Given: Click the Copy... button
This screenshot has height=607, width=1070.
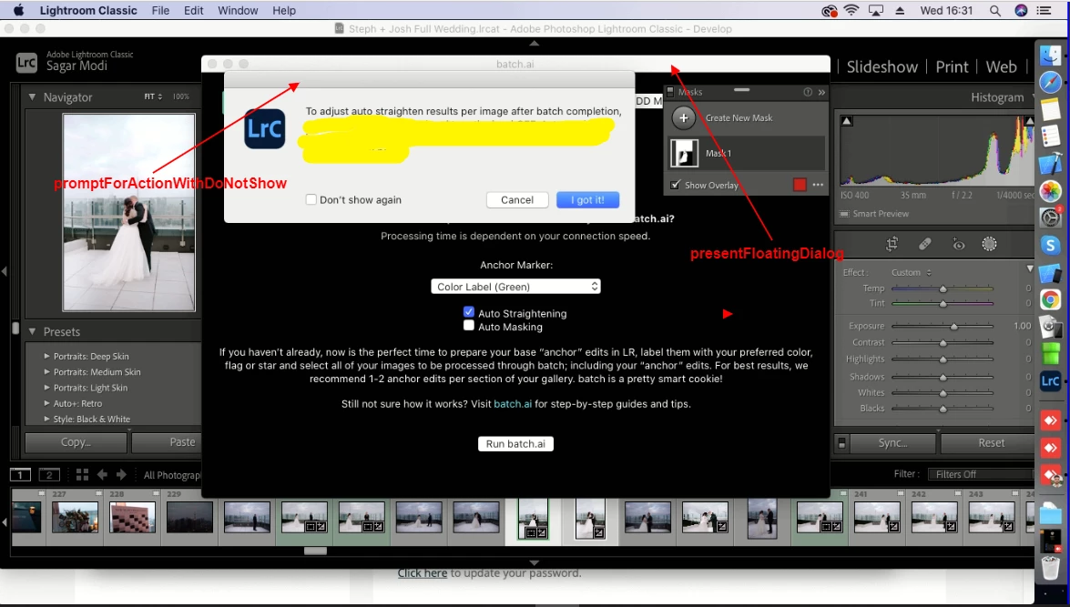Looking at the screenshot, I should pos(76,442).
